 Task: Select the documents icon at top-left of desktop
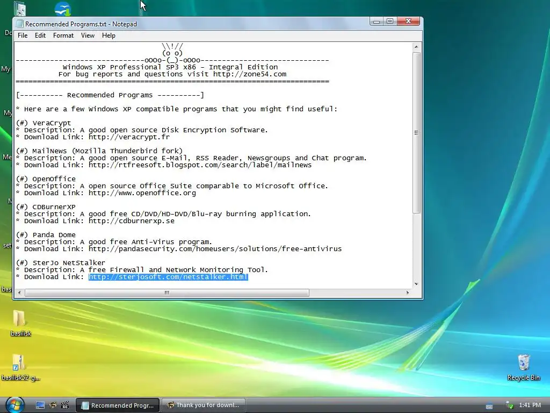tap(20, 9)
